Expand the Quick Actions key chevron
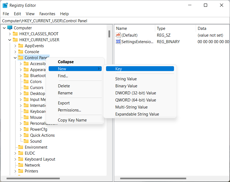 pos(21,135)
